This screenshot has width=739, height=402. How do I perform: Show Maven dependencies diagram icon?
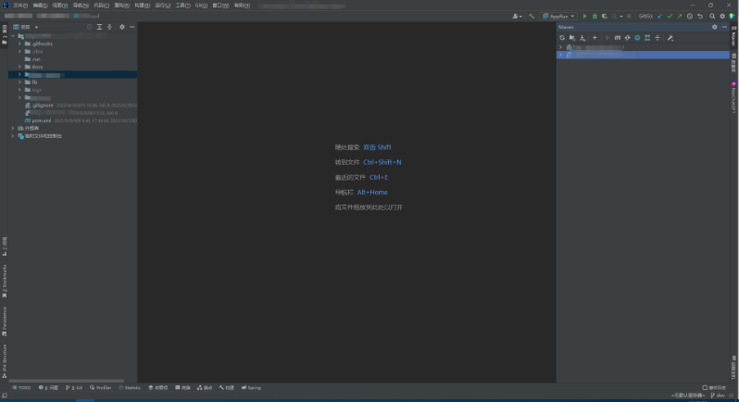click(647, 38)
